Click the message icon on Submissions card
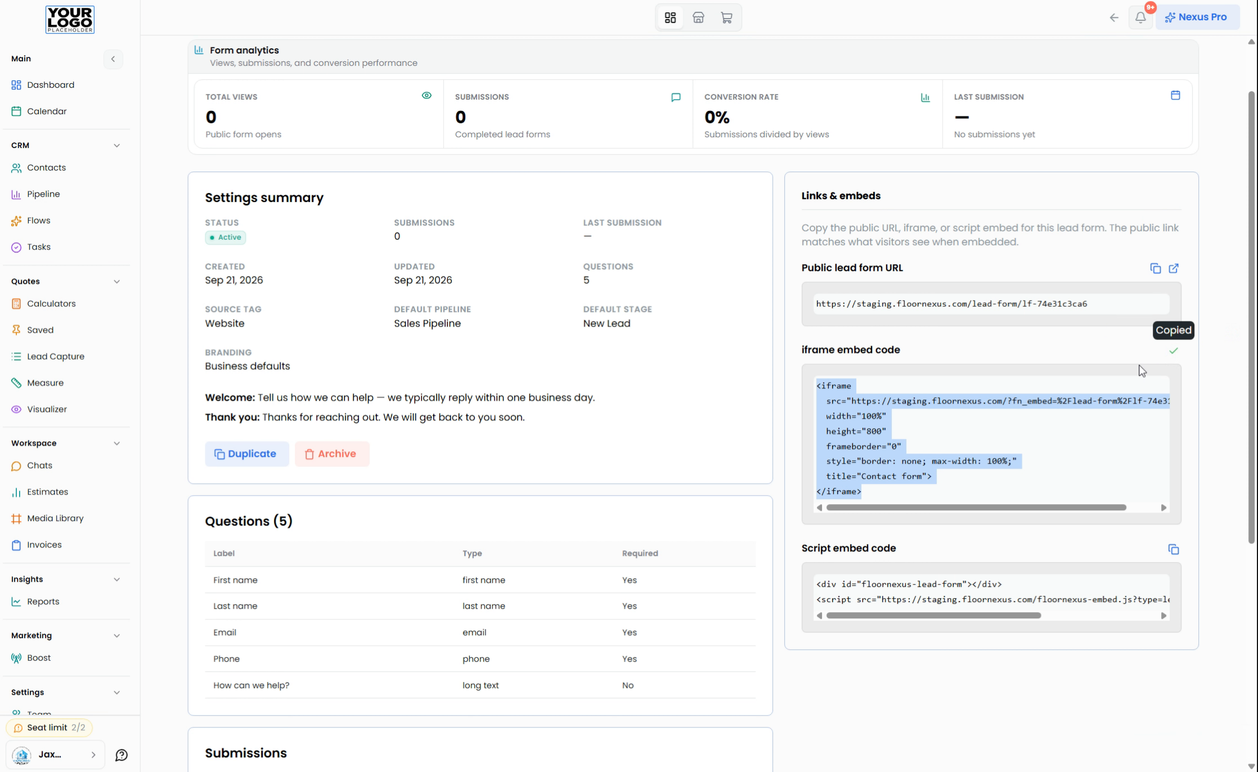 click(676, 97)
